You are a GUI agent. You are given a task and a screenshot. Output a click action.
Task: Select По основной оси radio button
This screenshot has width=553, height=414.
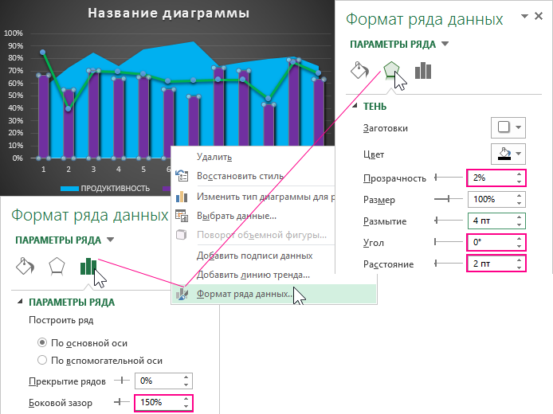click(42, 342)
